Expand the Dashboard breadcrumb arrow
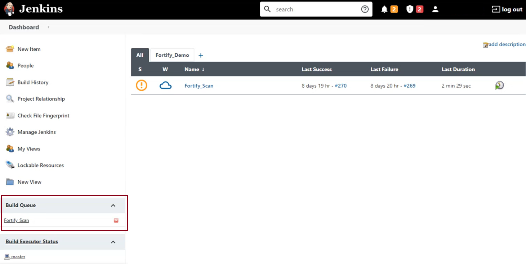The width and height of the screenshot is (526, 264). pyautogui.click(x=49, y=27)
